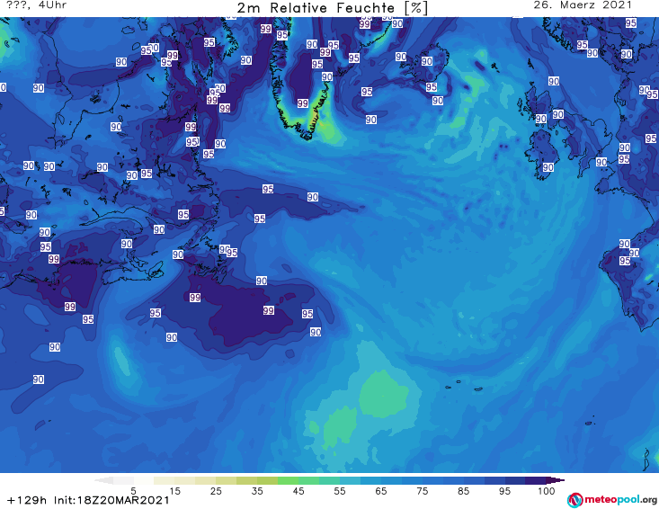This screenshot has width=659, height=509.
Task: Click the legend value "35"
Action: 257,491
